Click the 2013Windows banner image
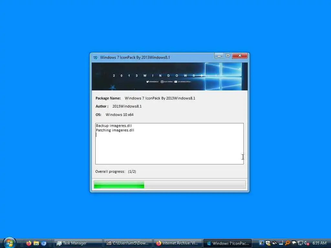 (169, 76)
